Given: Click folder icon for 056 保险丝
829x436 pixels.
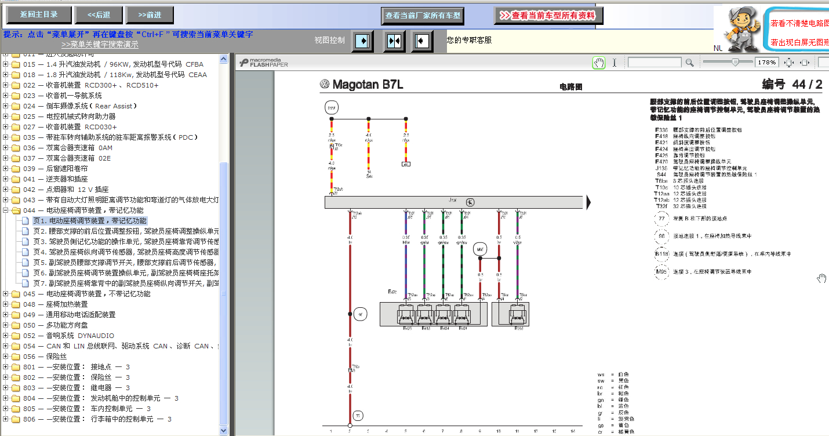Looking at the screenshot, I should [x=16, y=357].
